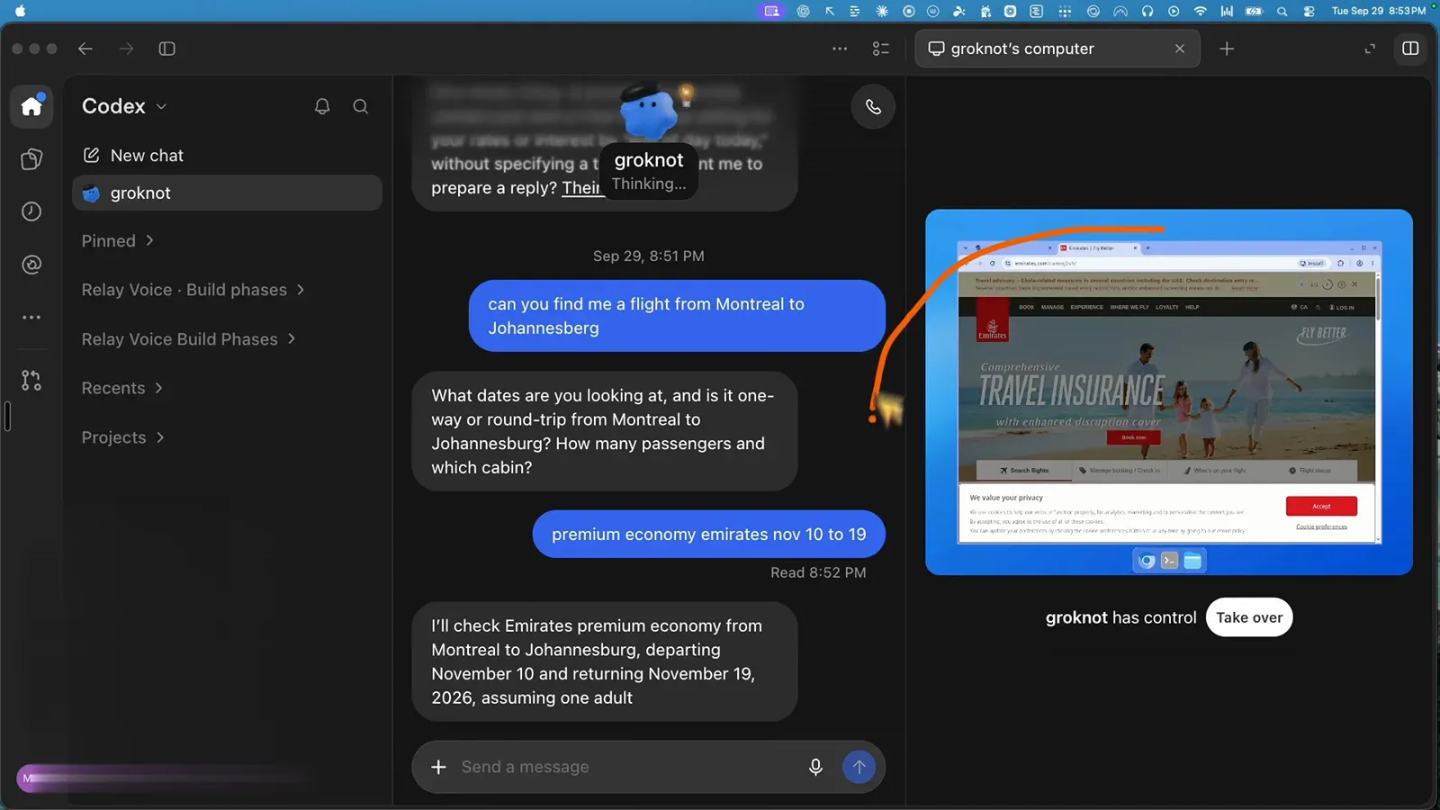Expand the Recents section
The image size is (1440, 810).
[122, 388]
